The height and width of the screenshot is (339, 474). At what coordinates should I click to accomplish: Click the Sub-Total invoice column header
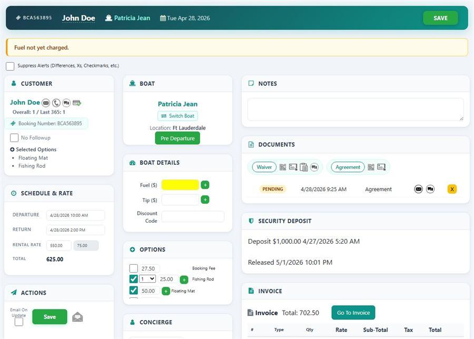click(376, 330)
